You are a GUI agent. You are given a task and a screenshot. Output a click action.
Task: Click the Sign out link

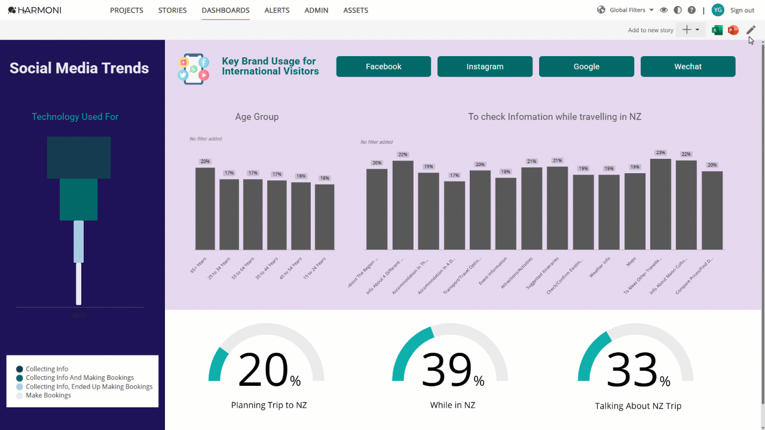pos(742,10)
